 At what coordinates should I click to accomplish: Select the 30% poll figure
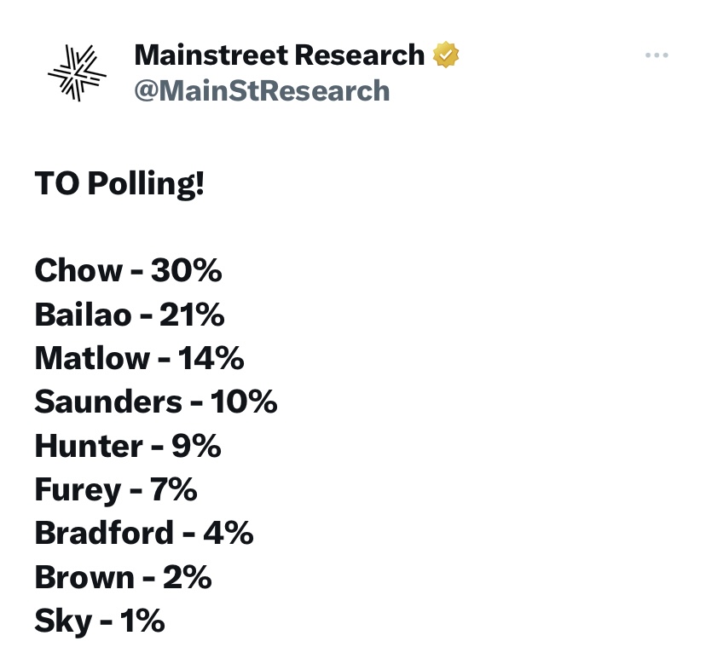(187, 271)
